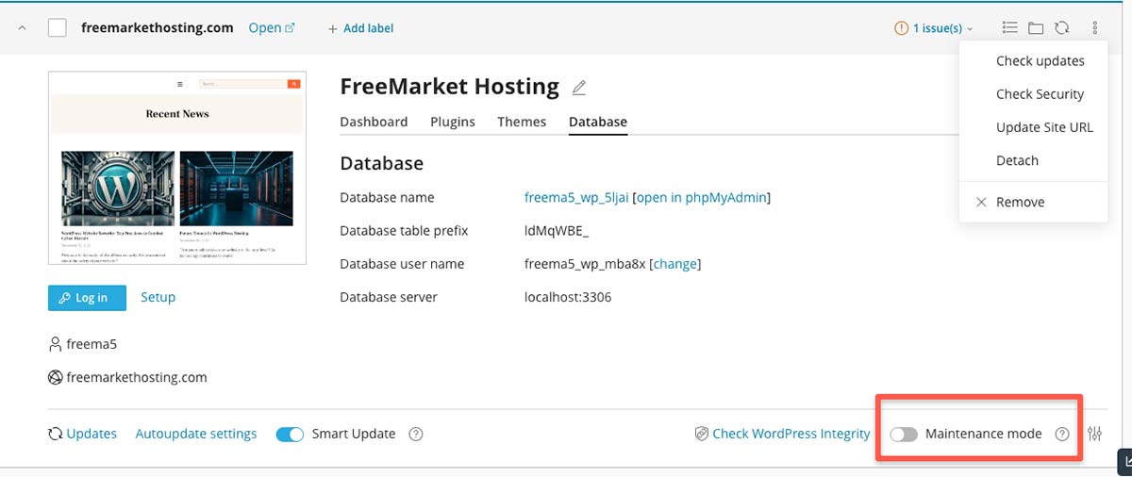Open the Themes tab
1132x477 pixels.
point(522,122)
